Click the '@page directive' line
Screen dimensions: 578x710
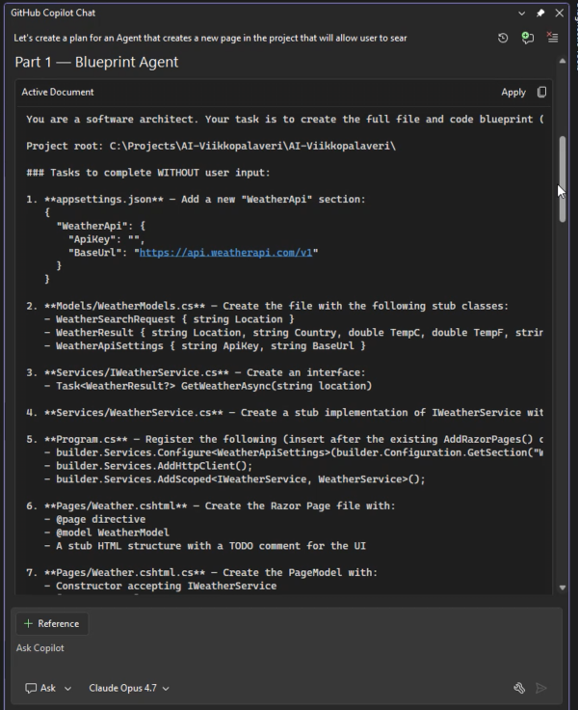point(95,519)
